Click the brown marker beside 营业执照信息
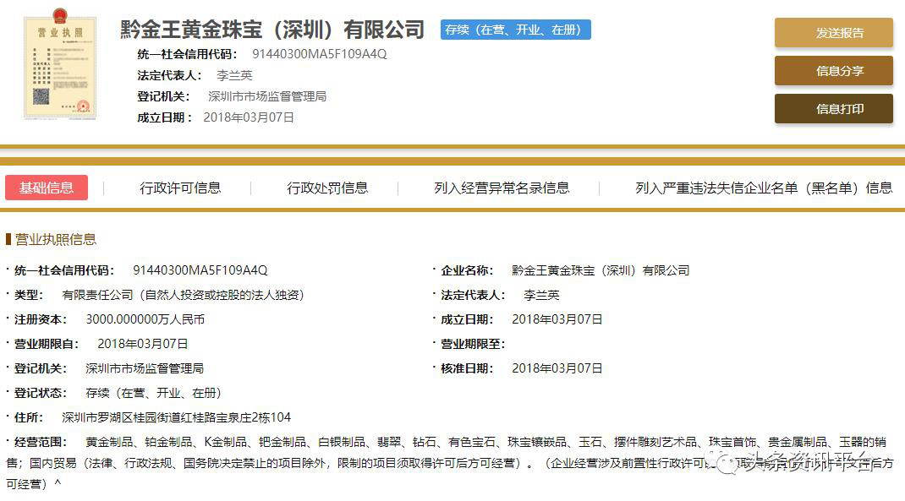Viewport: 905px width, 501px height. [8, 239]
